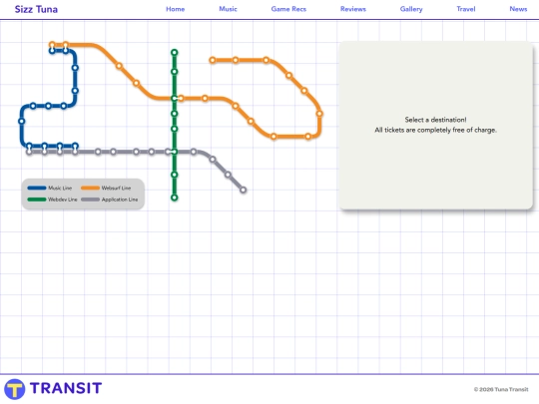Pick the second station from top on green line

coord(175,72)
